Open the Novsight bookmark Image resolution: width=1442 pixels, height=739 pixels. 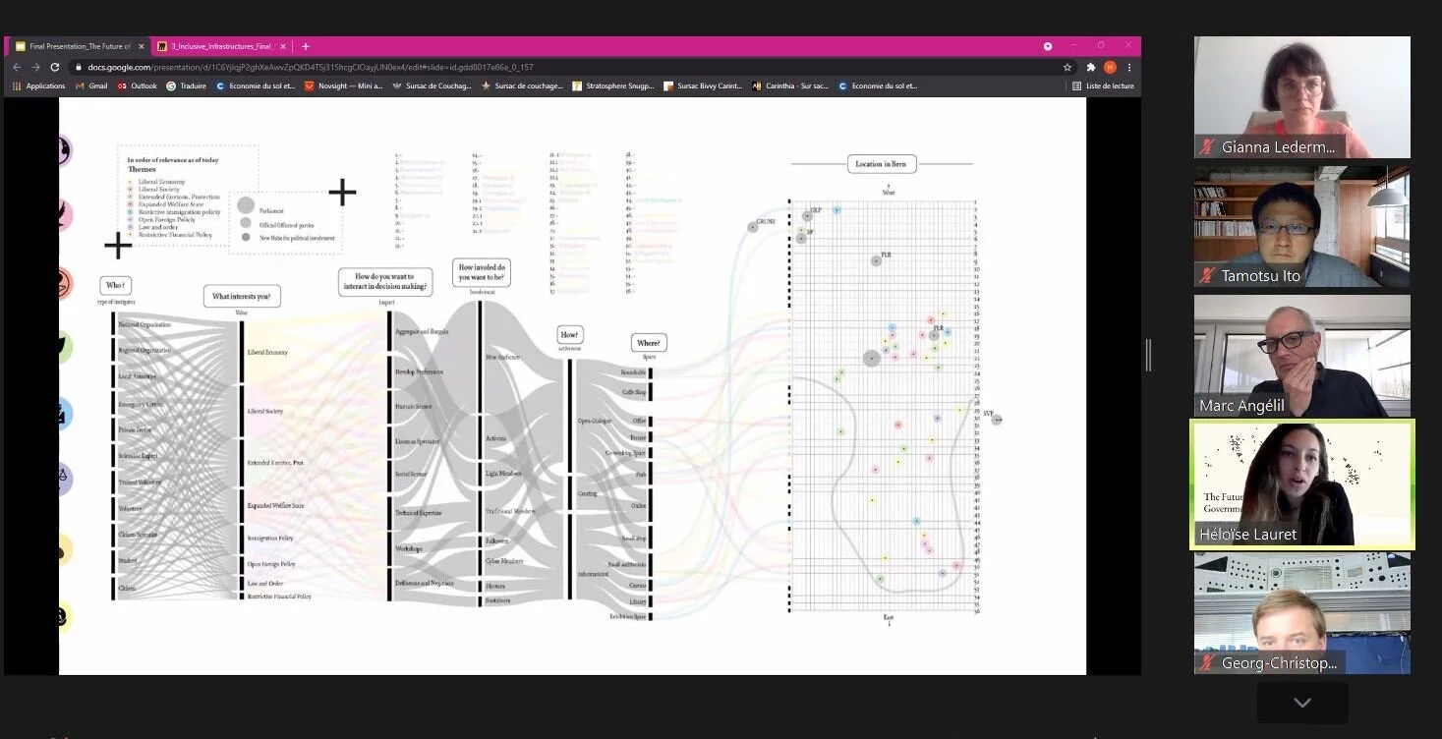[x=344, y=86]
